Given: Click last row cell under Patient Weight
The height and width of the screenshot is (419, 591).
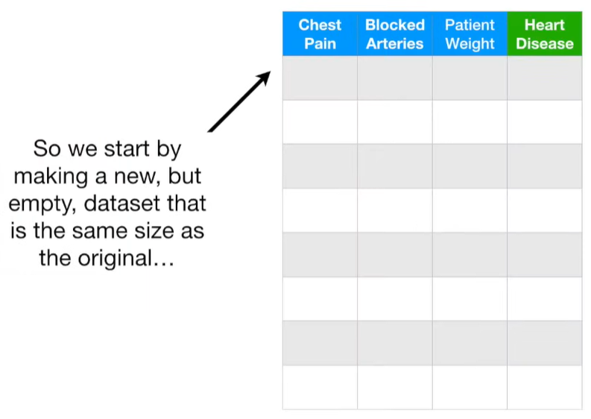Looking at the screenshot, I should tap(470, 386).
